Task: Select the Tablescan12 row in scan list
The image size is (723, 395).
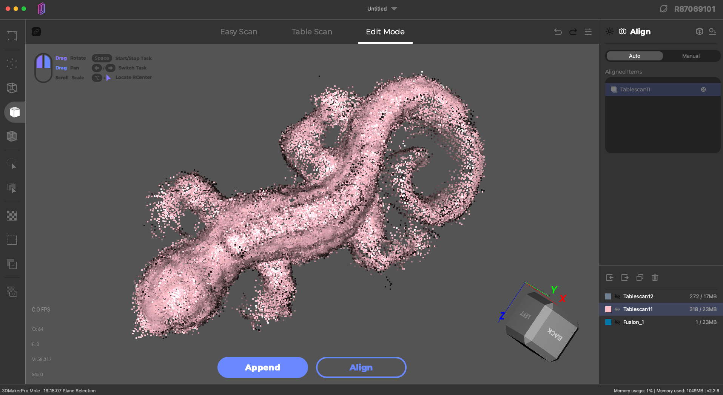Action: point(661,296)
